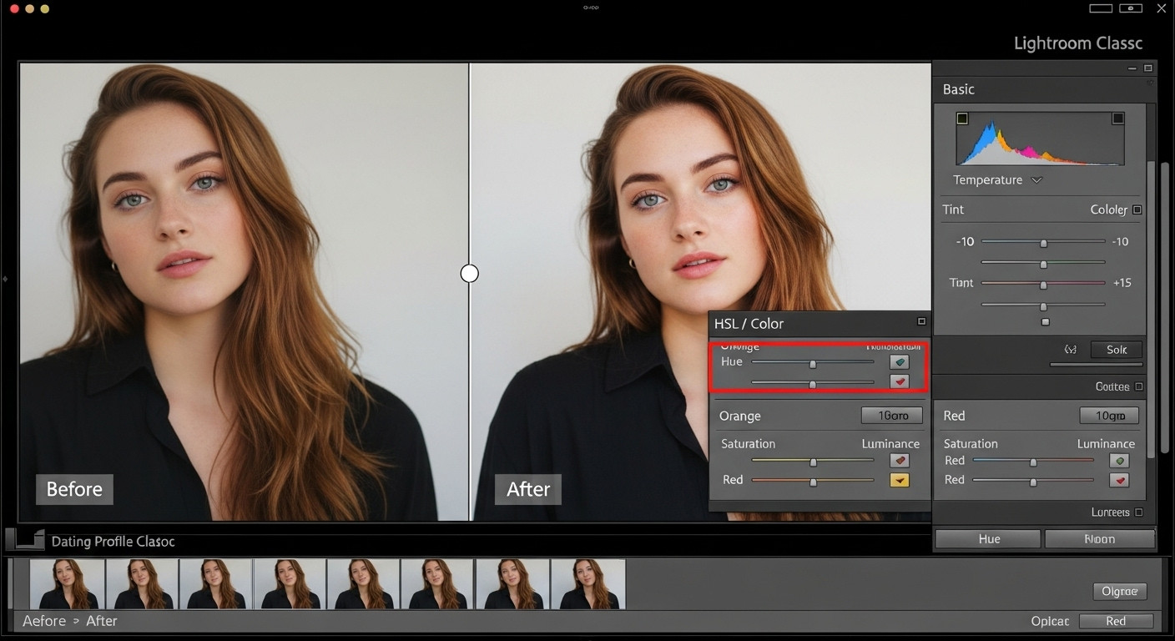Switch to the Hue tab at panel bottom
Screen dimensions: 1175x641
pos(988,539)
